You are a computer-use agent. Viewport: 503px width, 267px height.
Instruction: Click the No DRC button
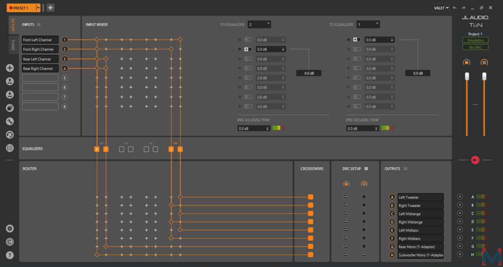pyautogui.click(x=475, y=47)
